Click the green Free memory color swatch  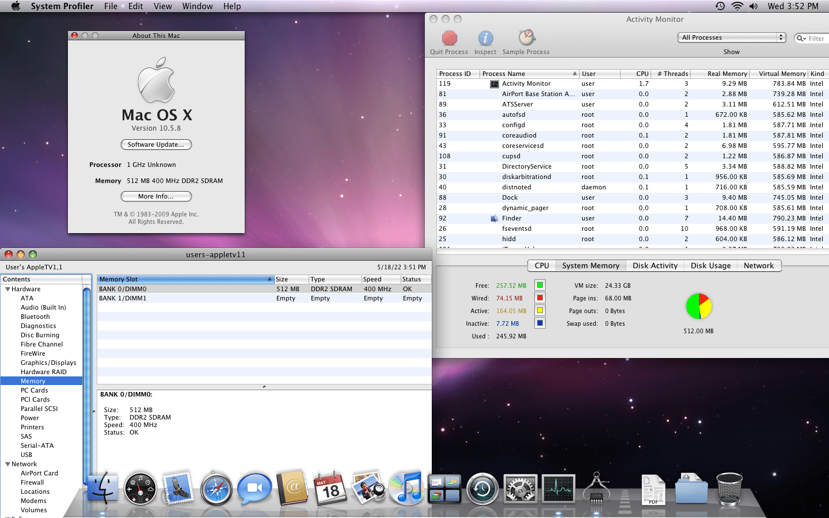(539, 285)
